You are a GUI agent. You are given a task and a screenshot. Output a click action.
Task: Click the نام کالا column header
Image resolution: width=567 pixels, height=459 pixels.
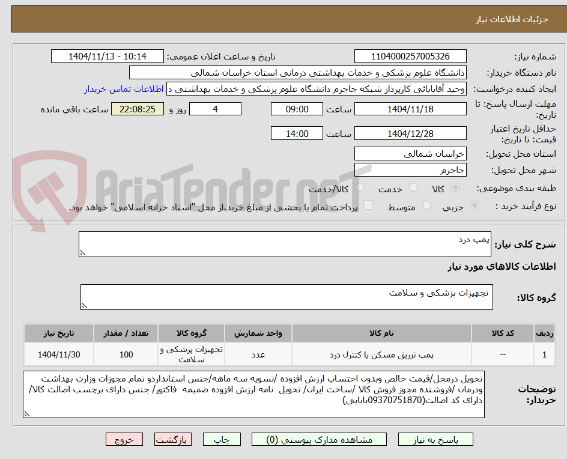381,333
